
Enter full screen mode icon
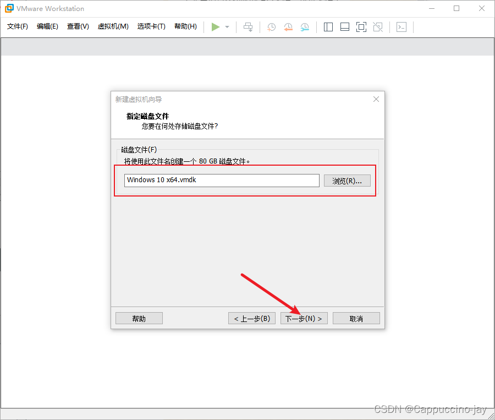point(361,27)
